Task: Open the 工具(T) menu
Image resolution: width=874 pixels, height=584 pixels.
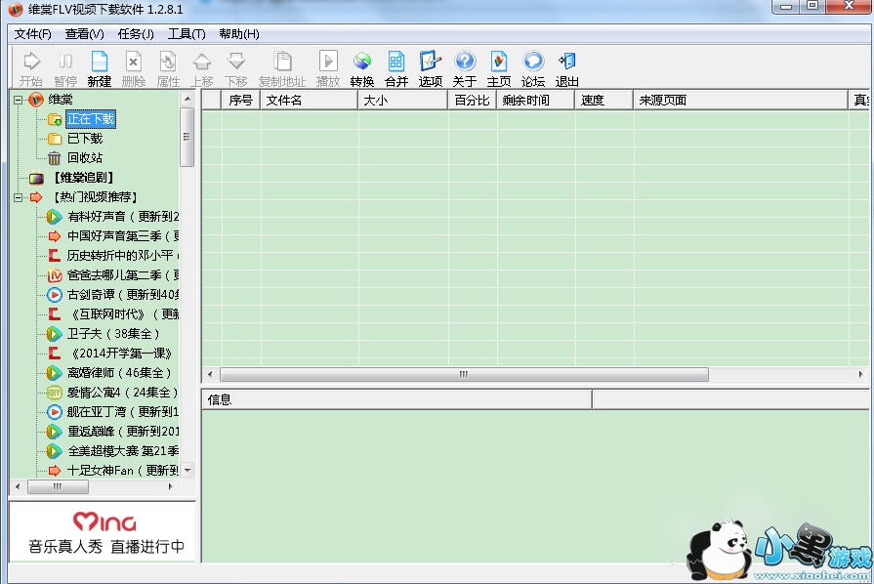Action: [x=187, y=34]
